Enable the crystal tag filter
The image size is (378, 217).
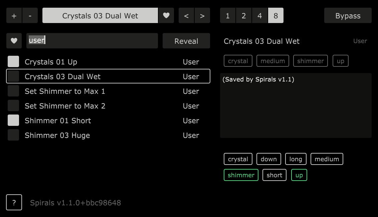[238, 159]
